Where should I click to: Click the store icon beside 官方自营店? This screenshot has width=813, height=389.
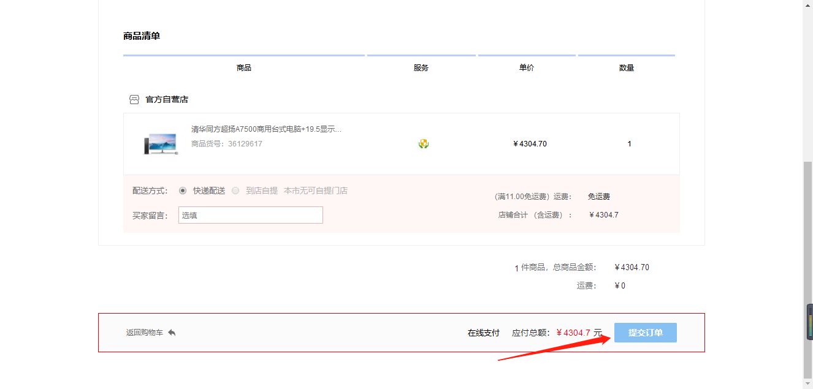pos(134,99)
